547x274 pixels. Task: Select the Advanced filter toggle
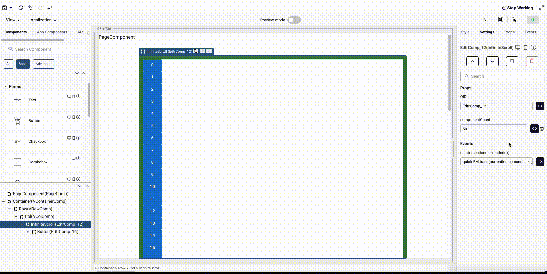(x=43, y=64)
